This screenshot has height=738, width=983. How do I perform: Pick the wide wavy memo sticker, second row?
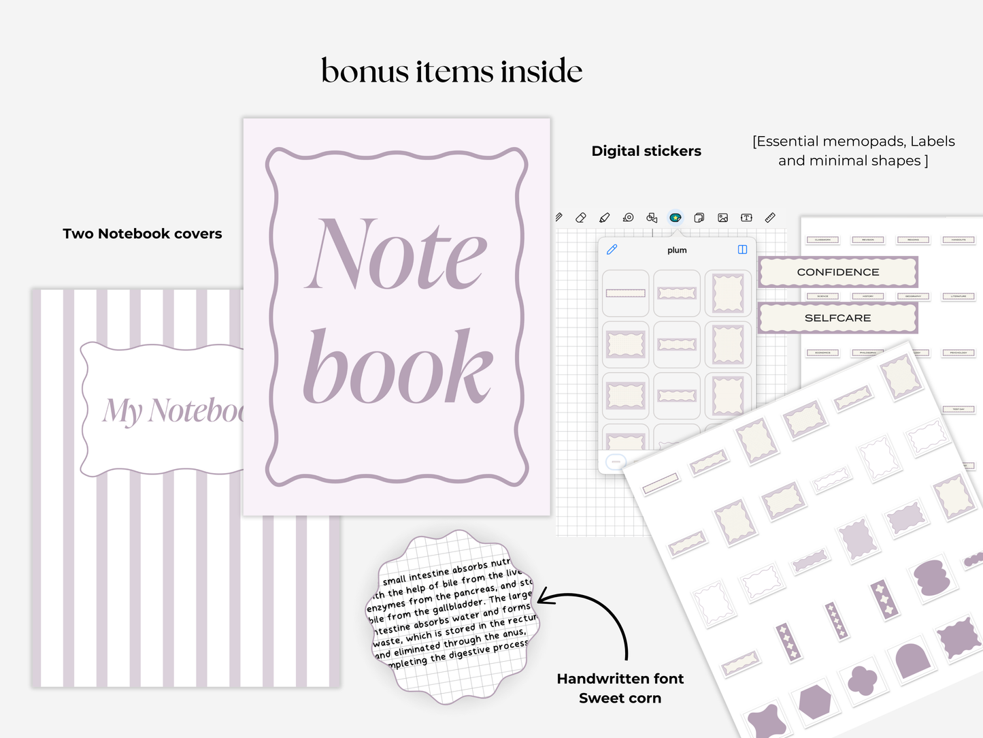[x=626, y=344]
